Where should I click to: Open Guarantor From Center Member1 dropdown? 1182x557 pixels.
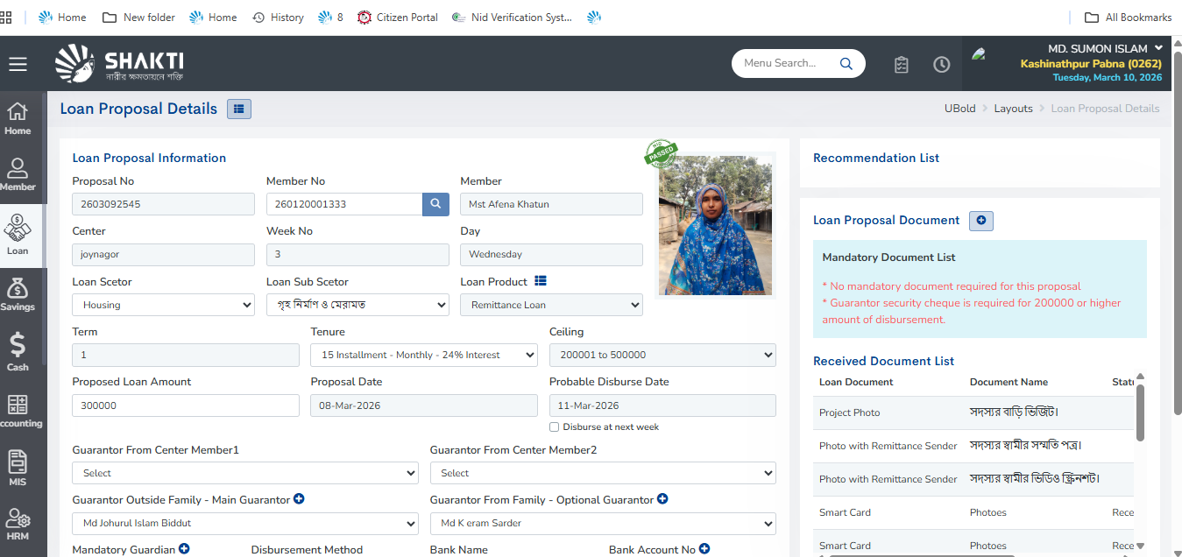(245, 473)
